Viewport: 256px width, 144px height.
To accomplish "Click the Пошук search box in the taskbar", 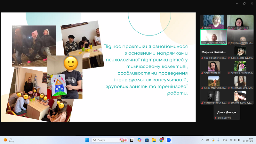I will tap(110, 140).
